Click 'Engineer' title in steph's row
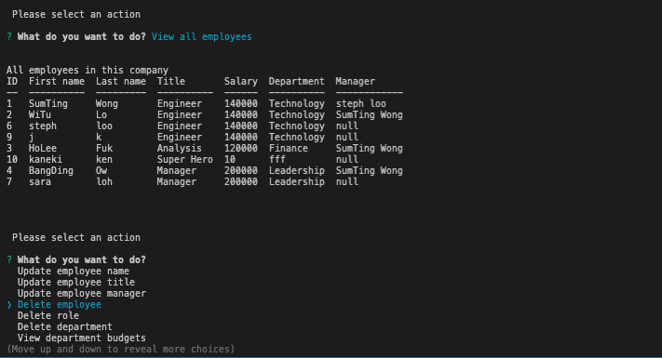Screen dimensions: 662x358 [180, 126]
